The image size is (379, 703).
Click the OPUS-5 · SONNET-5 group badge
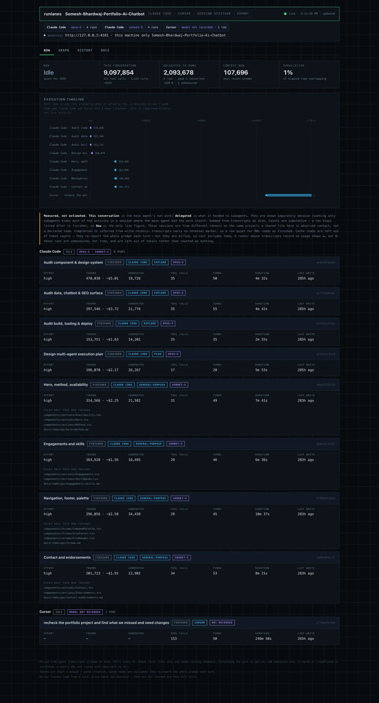[x=94, y=252]
